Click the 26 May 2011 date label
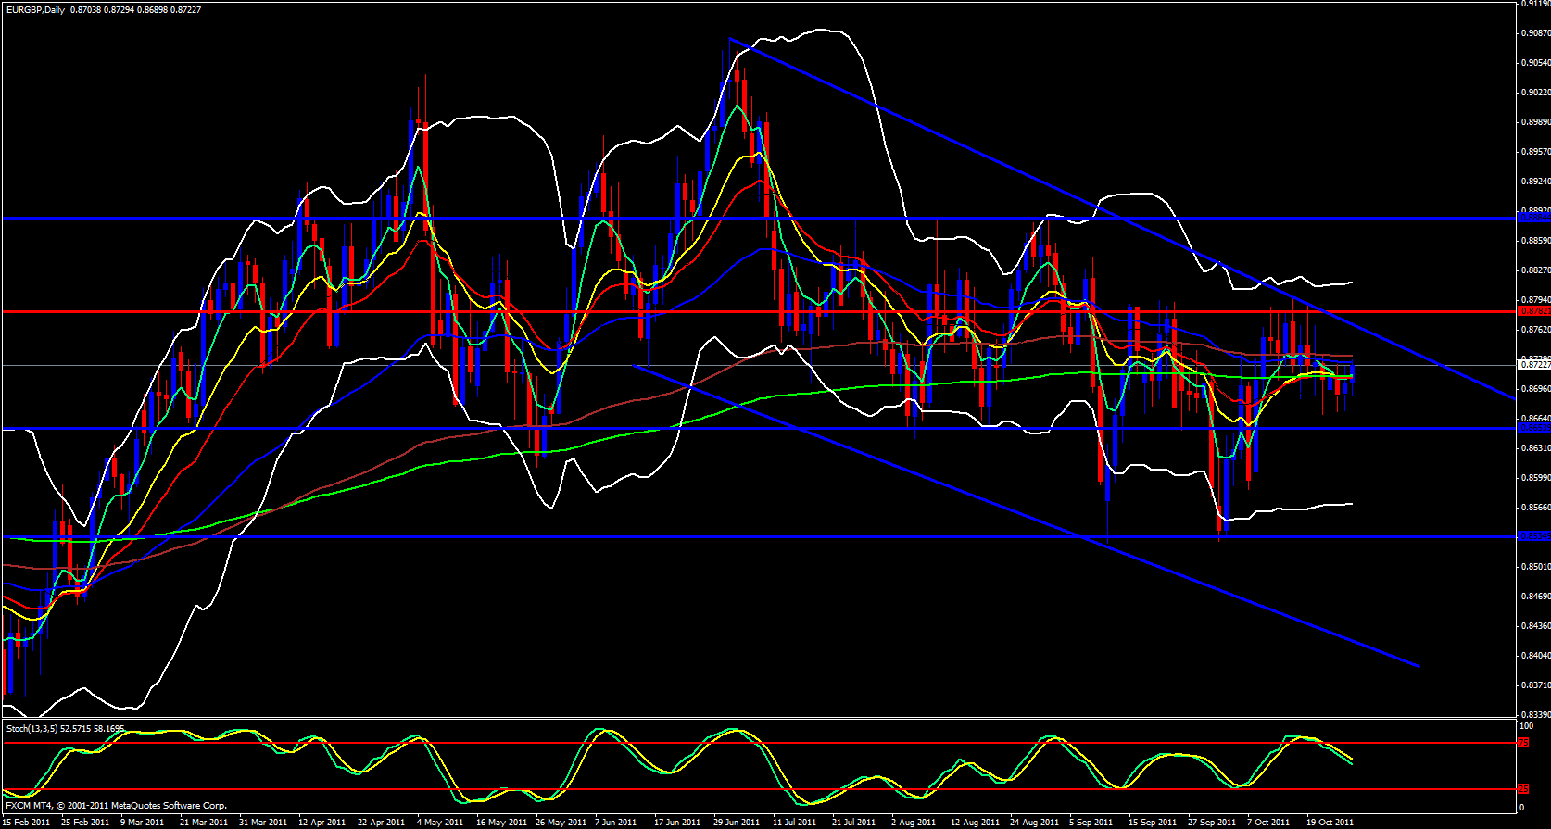Screen dimensions: 1551x829 pos(561,822)
